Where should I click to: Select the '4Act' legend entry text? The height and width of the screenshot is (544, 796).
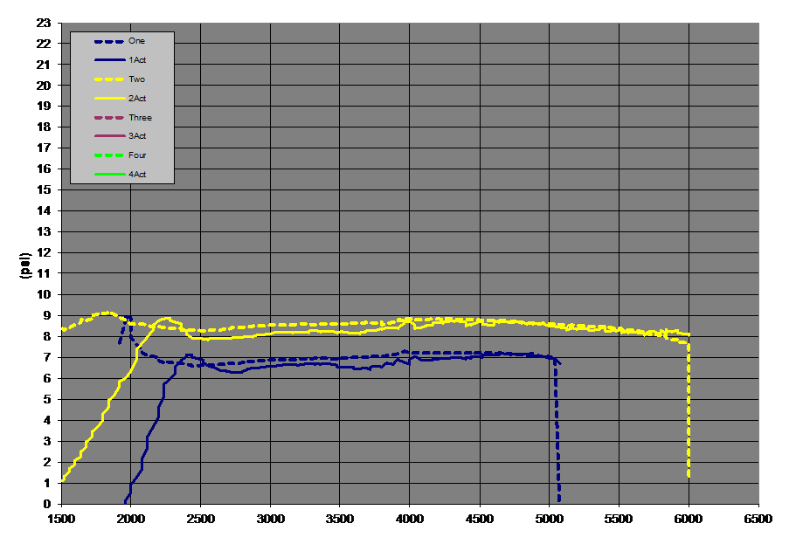click(137, 175)
